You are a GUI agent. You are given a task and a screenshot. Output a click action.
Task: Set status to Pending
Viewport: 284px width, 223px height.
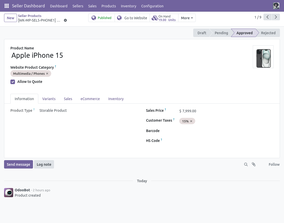[x=221, y=33]
